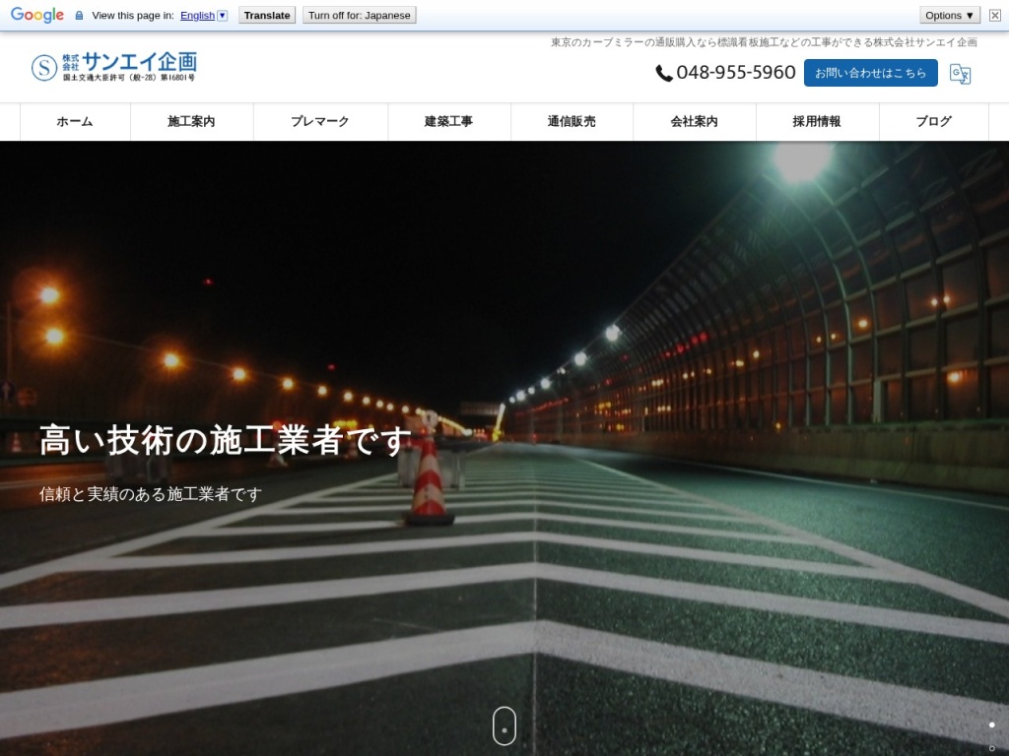
Task: Select the 採用情報 navigation item
Action: point(816,122)
